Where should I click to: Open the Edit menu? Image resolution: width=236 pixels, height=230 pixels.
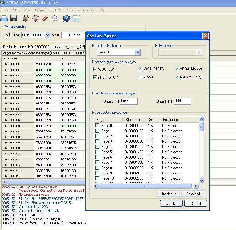coord(16,10)
